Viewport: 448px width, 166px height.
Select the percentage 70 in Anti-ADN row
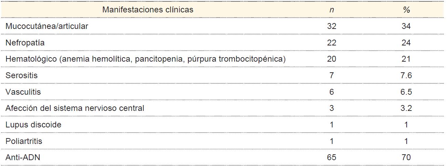(406, 157)
